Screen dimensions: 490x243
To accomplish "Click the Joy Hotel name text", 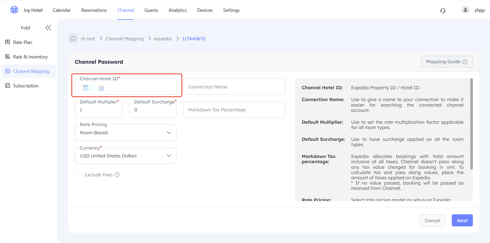I will [33, 10].
